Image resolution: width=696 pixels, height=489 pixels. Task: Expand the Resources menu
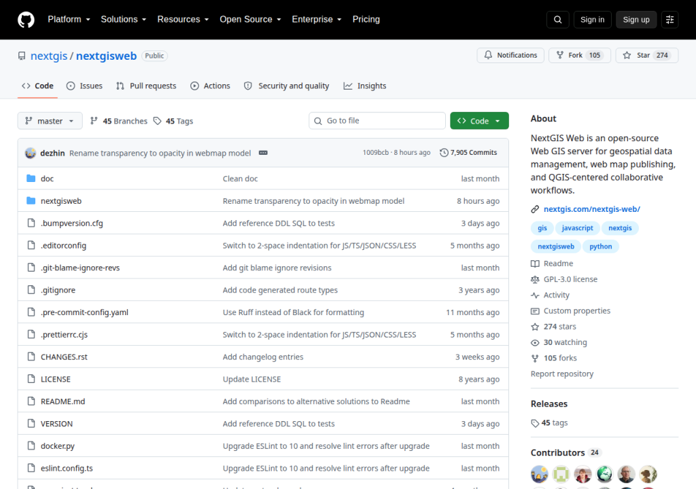click(183, 20)
